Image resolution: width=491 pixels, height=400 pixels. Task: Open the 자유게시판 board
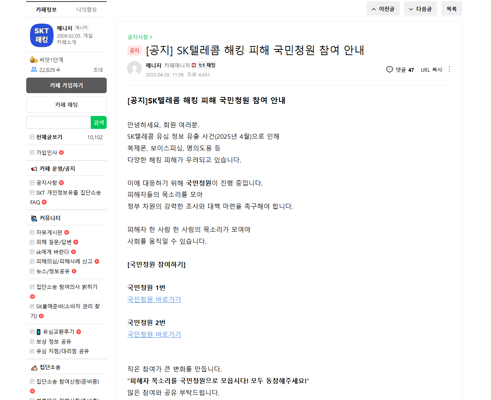(49, 232)
